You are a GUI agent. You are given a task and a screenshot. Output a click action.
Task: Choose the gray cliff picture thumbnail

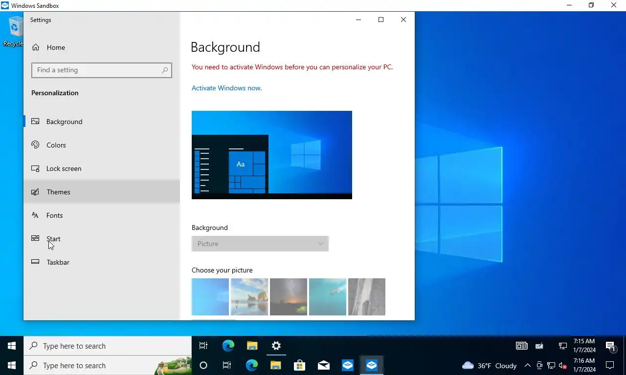coord(367,297)
